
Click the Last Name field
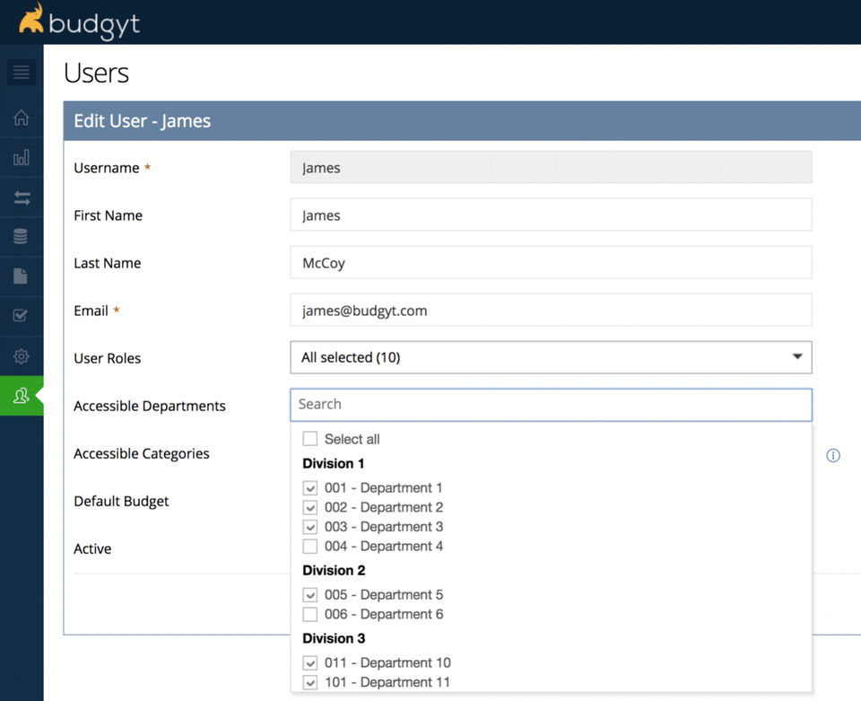[551, 263]
